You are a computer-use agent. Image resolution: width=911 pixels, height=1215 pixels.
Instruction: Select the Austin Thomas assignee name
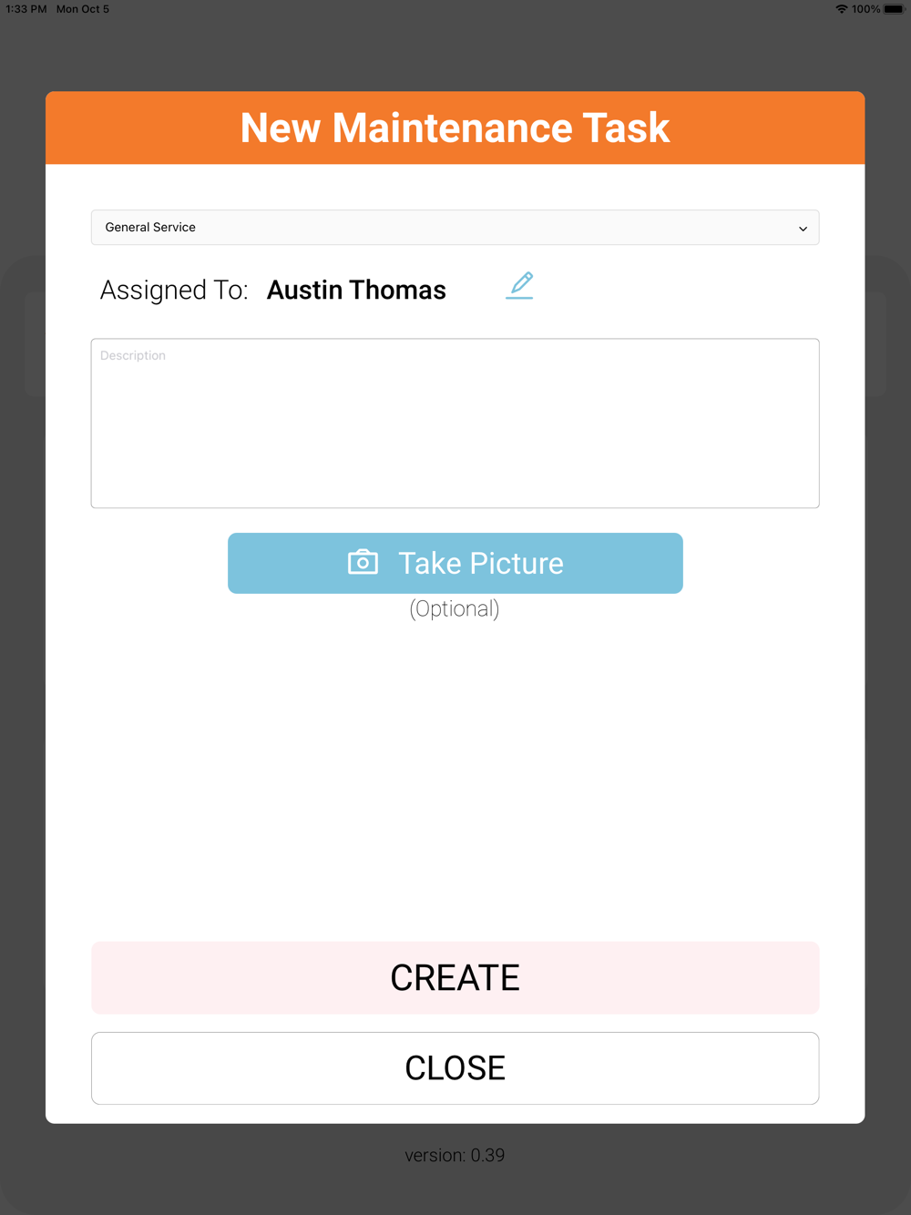[356, 290]
